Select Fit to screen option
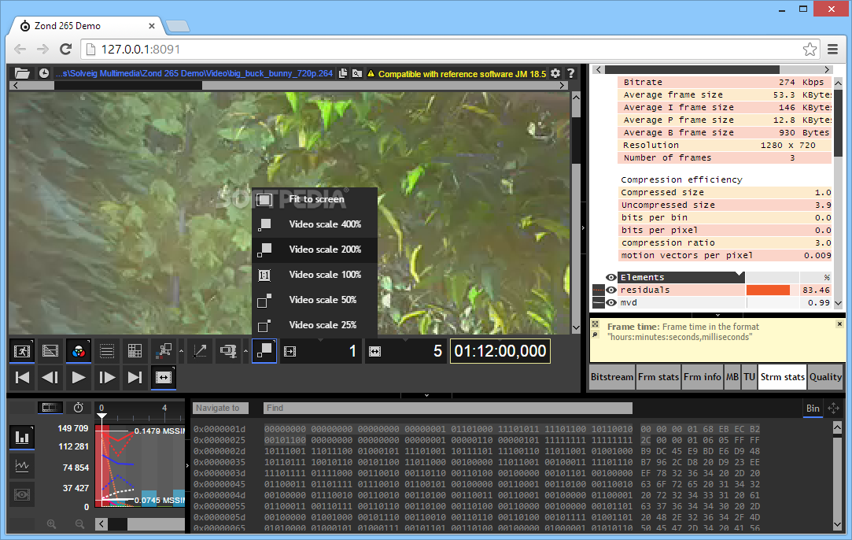Image resolution: width=852 pixels, height=540 pixels. pyautogui.click(x=315, y=200)
